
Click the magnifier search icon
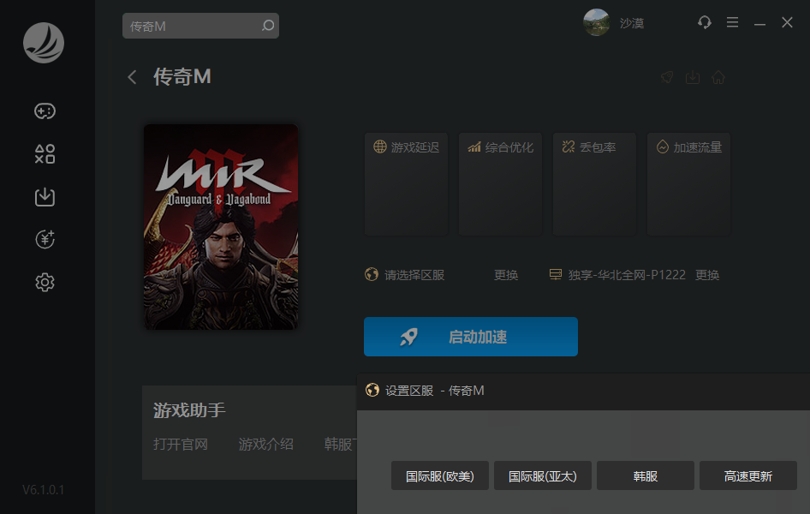tap(268, 26)
